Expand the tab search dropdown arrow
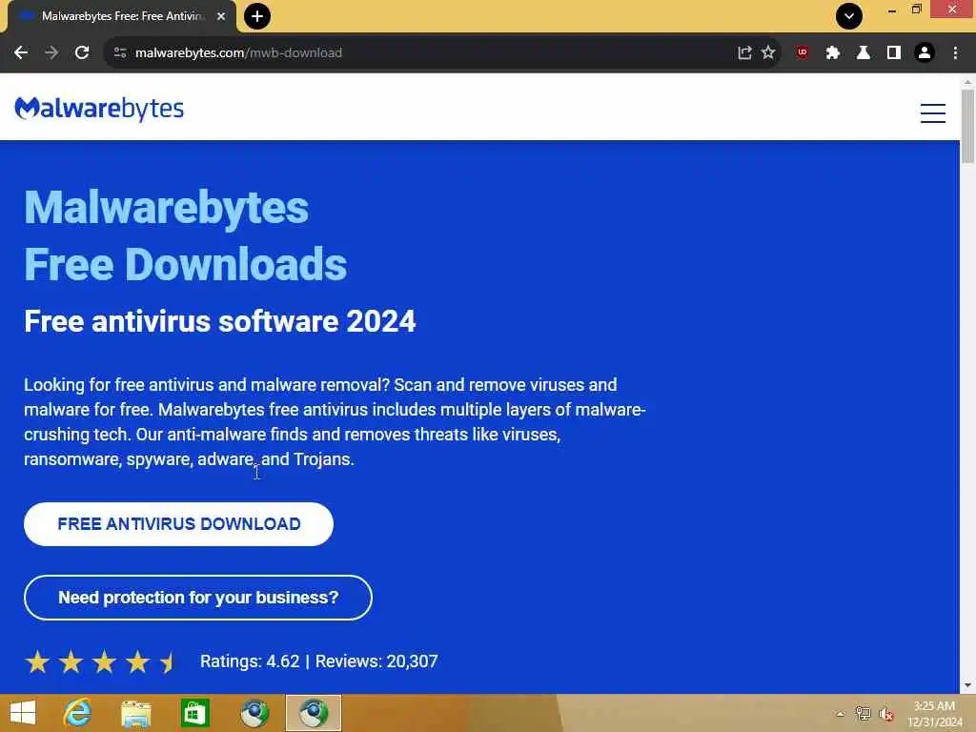 (849, 16)
